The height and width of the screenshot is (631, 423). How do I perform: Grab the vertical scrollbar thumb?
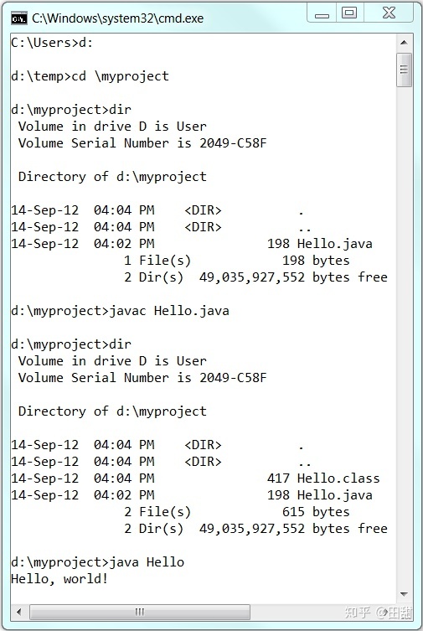[x=404, y=70]
